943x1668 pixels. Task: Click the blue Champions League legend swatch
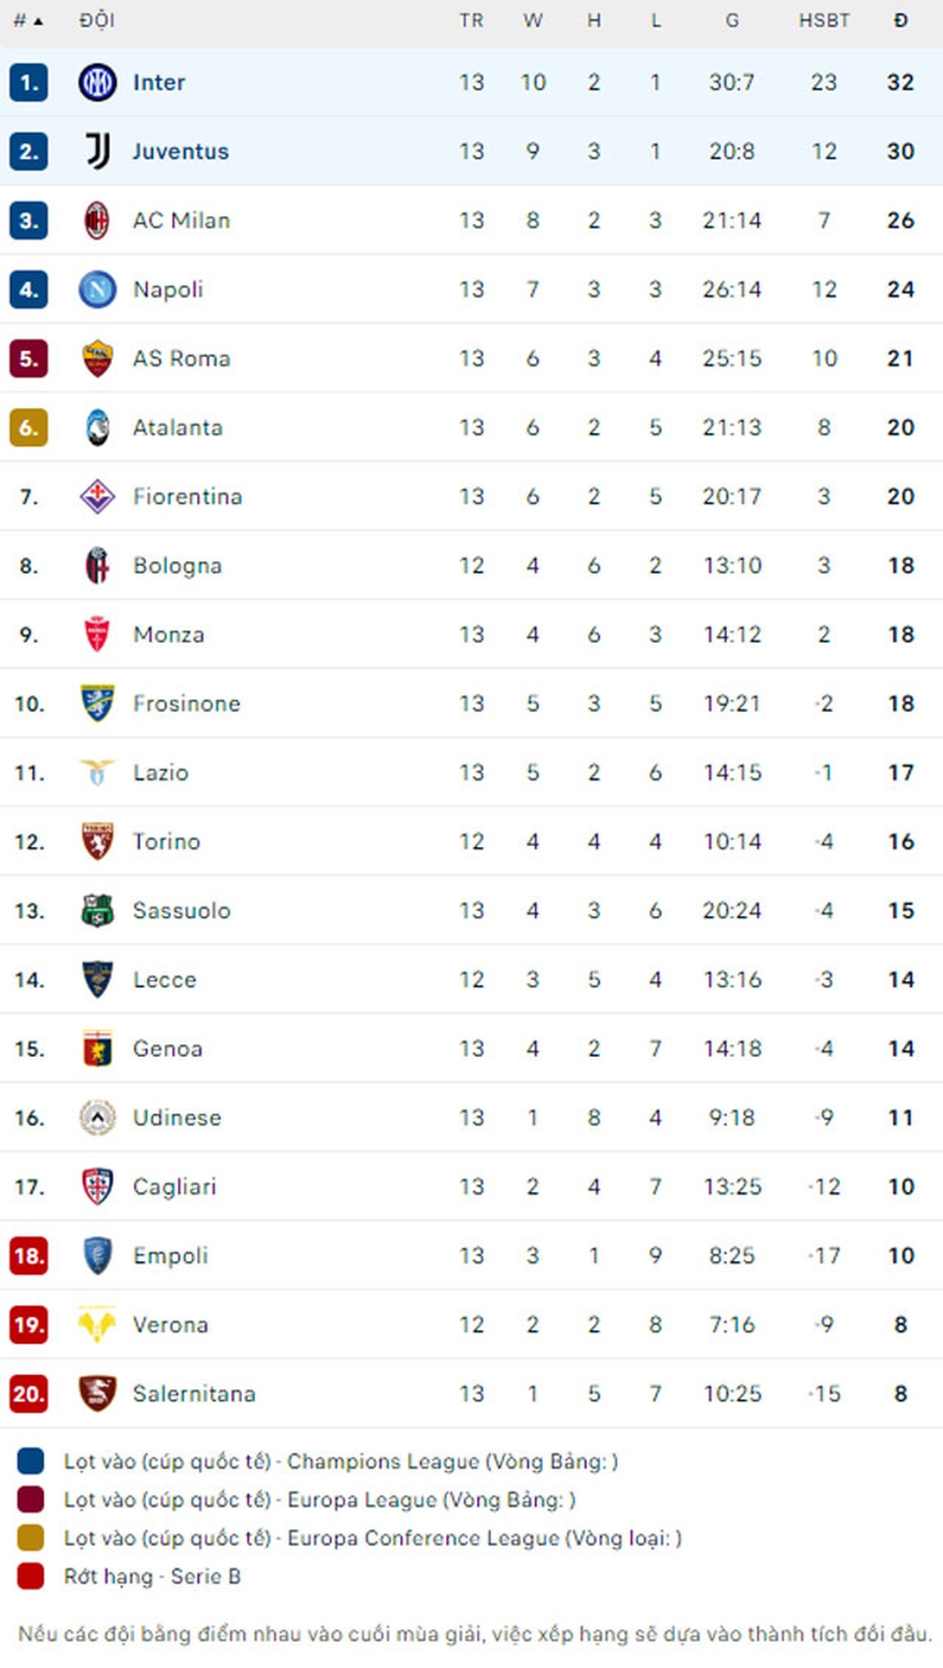point(31,1461)
